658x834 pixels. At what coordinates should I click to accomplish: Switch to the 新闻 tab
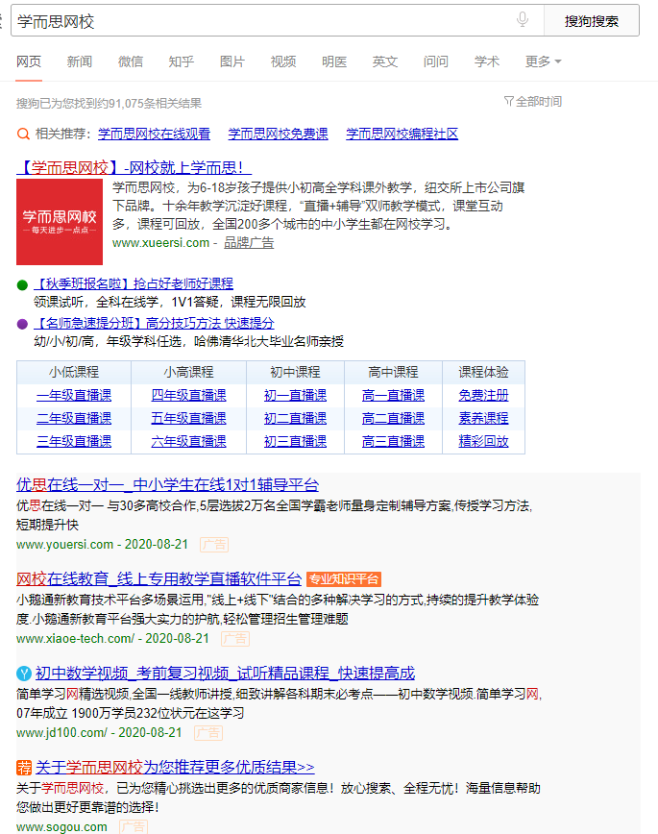[80, 61]
